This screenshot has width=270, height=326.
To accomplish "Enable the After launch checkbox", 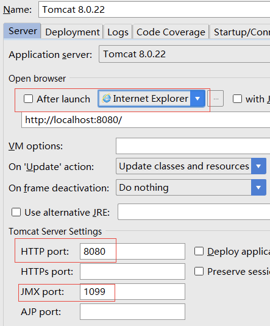I will (28, 99).
